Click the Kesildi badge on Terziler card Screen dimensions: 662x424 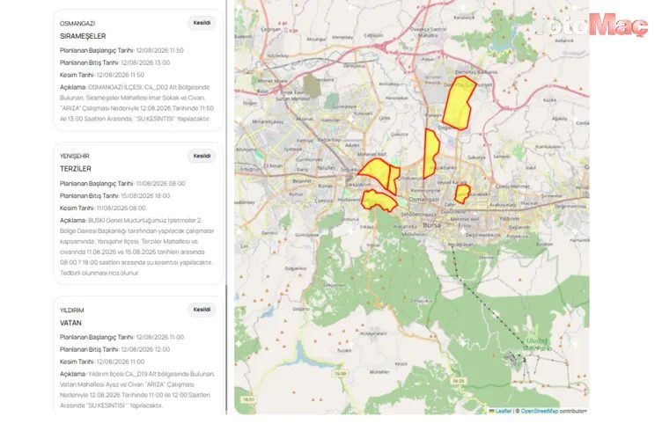202,156
